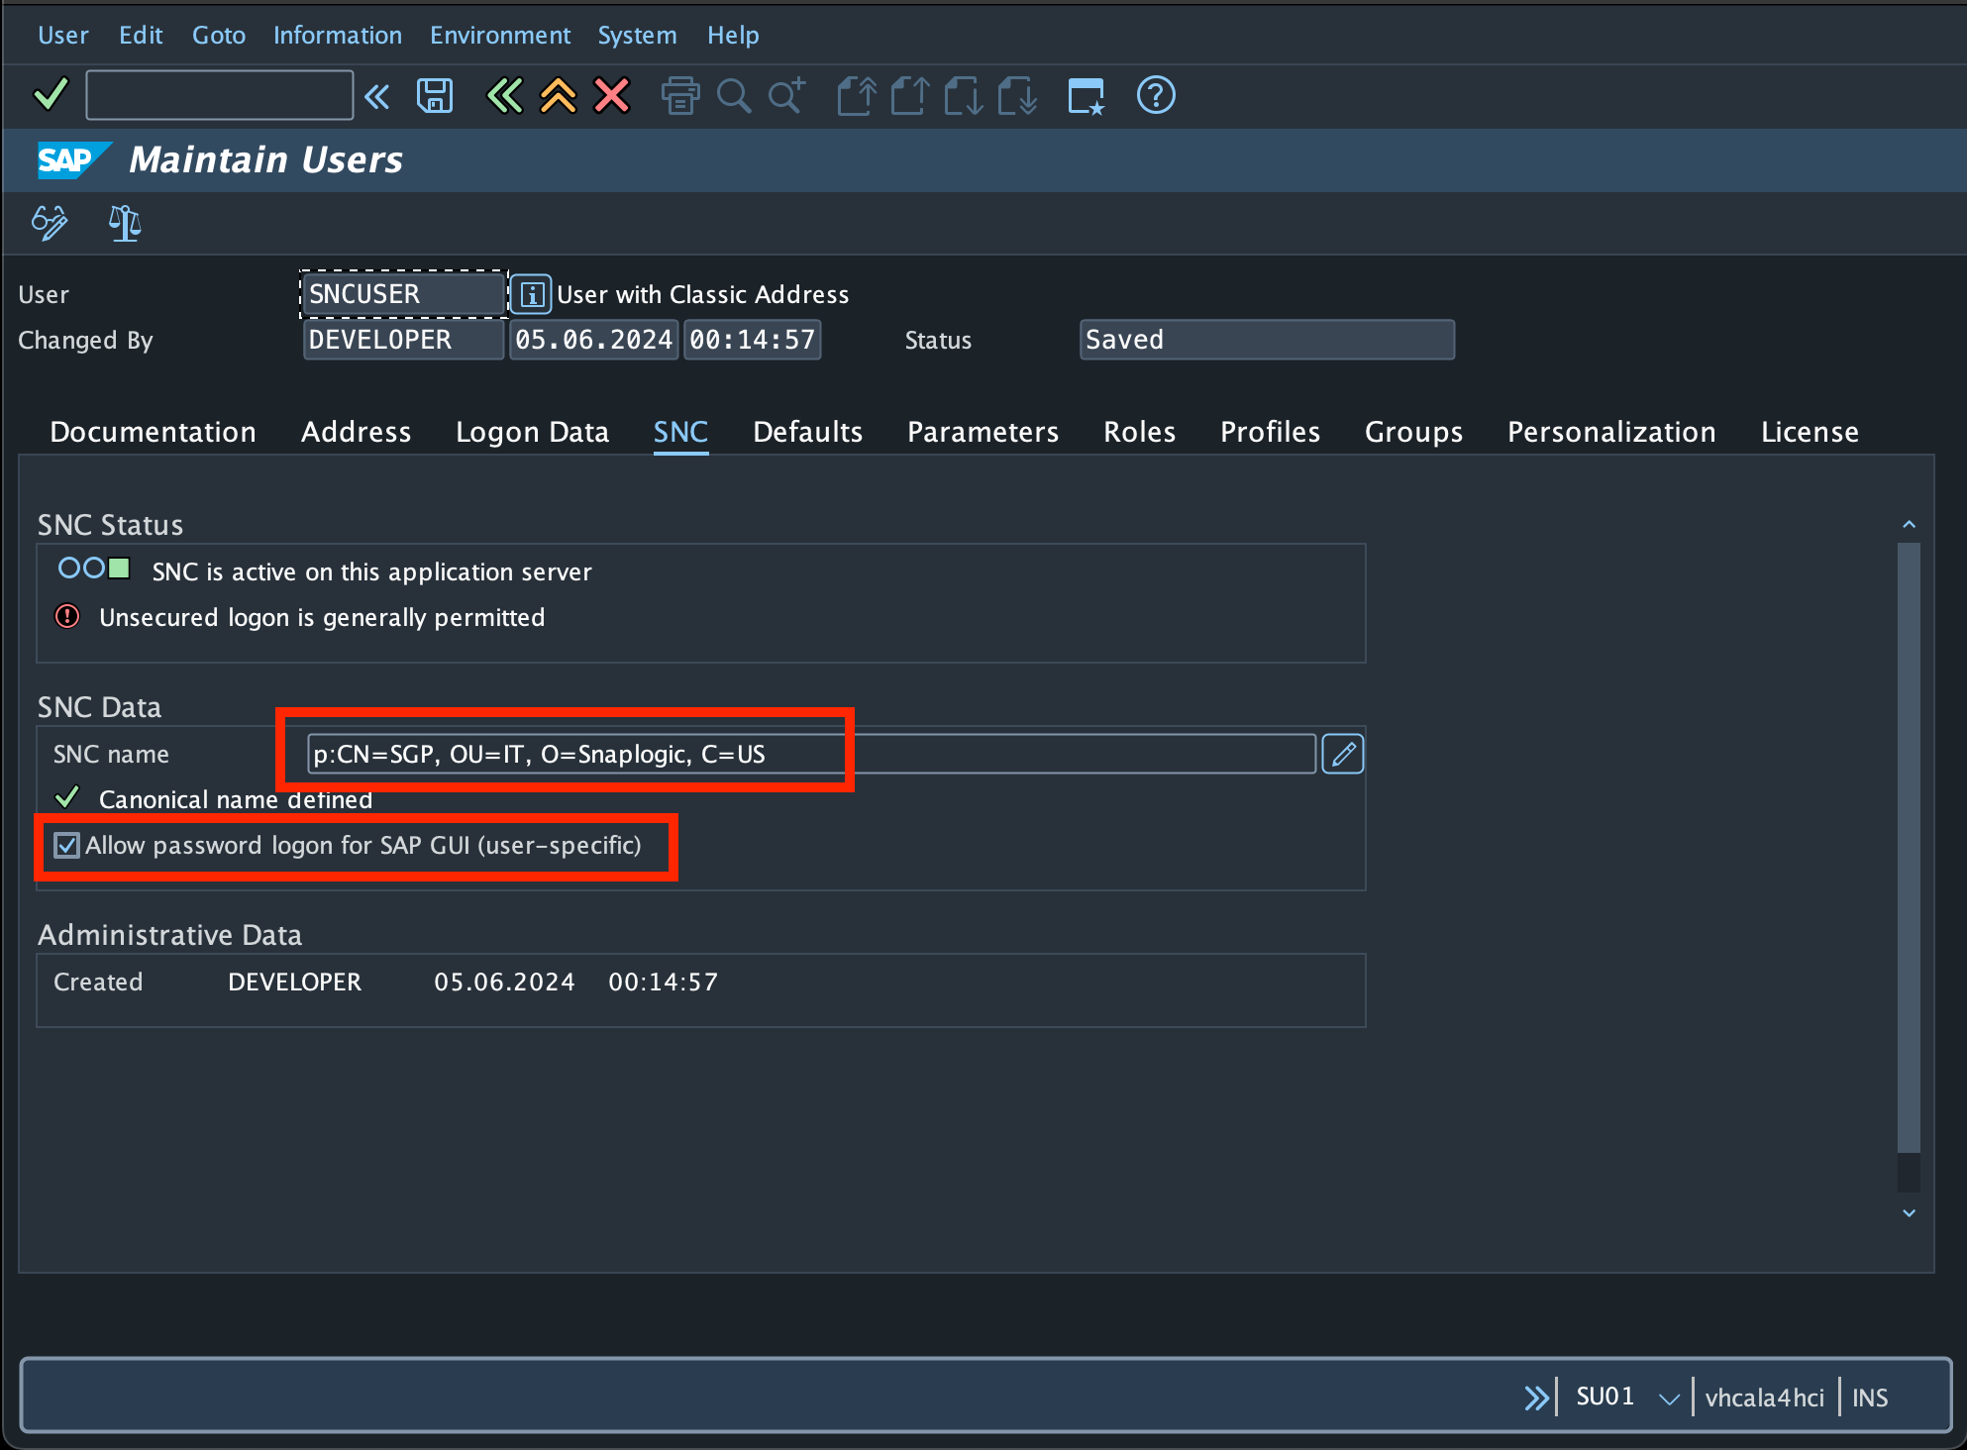The height and width of the screenshot is (1450, 1967).
Task: Uncheck Allow password logon for SAP GUI
Action: coord(66,845)
